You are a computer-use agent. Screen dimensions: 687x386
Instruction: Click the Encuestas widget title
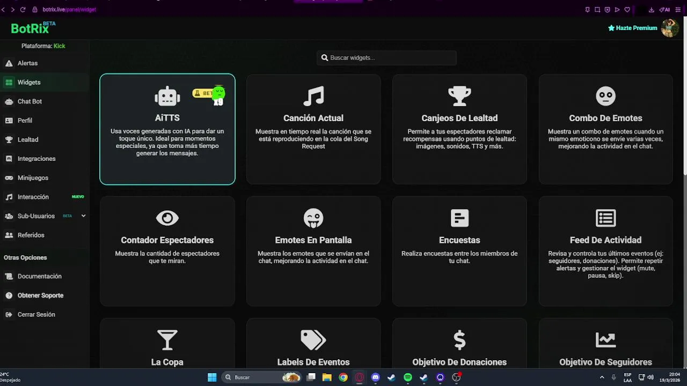(x=459, y=240)
